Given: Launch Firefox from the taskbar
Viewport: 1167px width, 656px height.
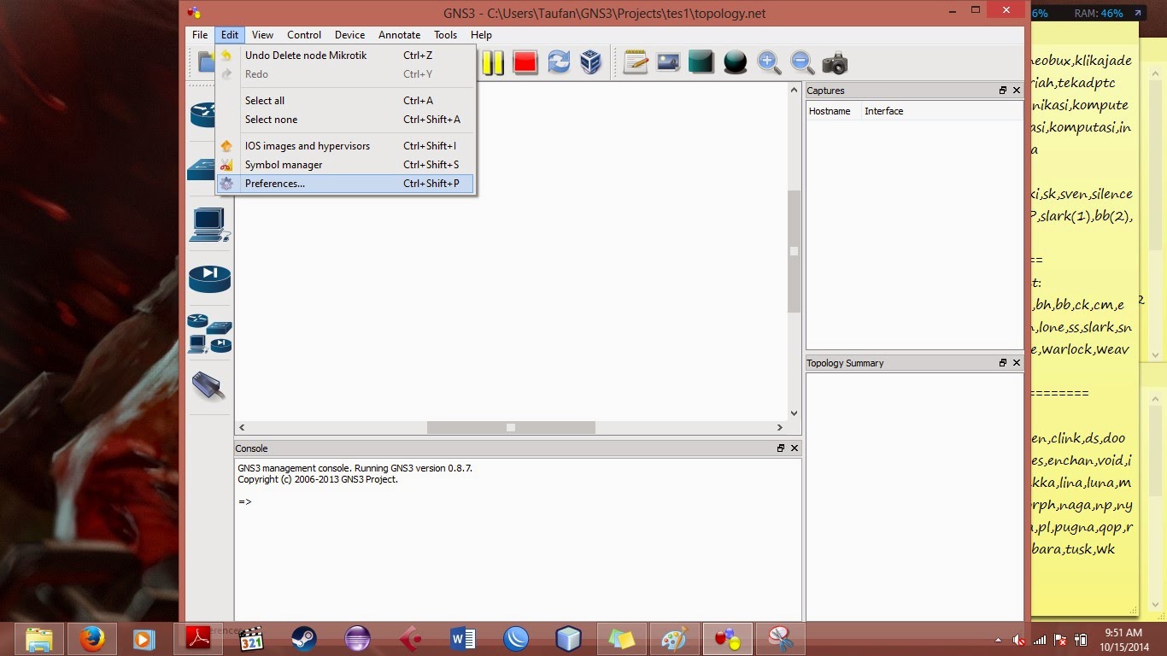Looking at the screenshot, I should pyautogui.click(x=91, y=639).
